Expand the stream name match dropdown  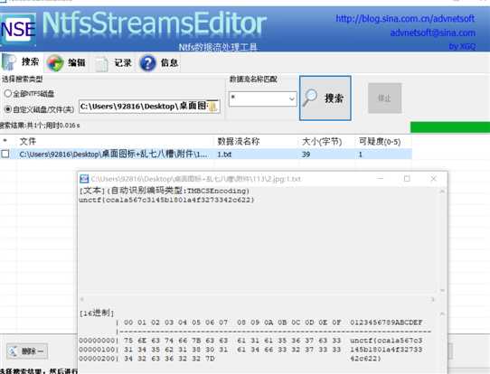click(x=292, y=99)
